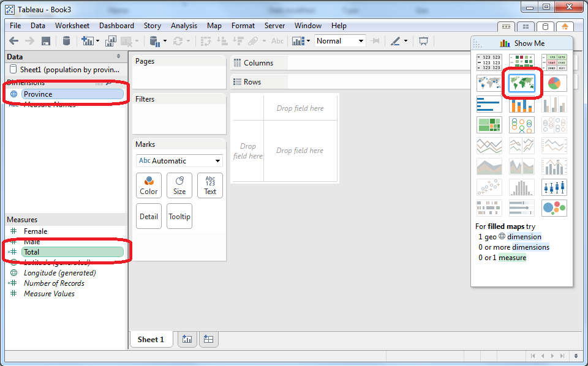Open the Format menu
This screenshot has width=588, height=366.
pos(243,26)
